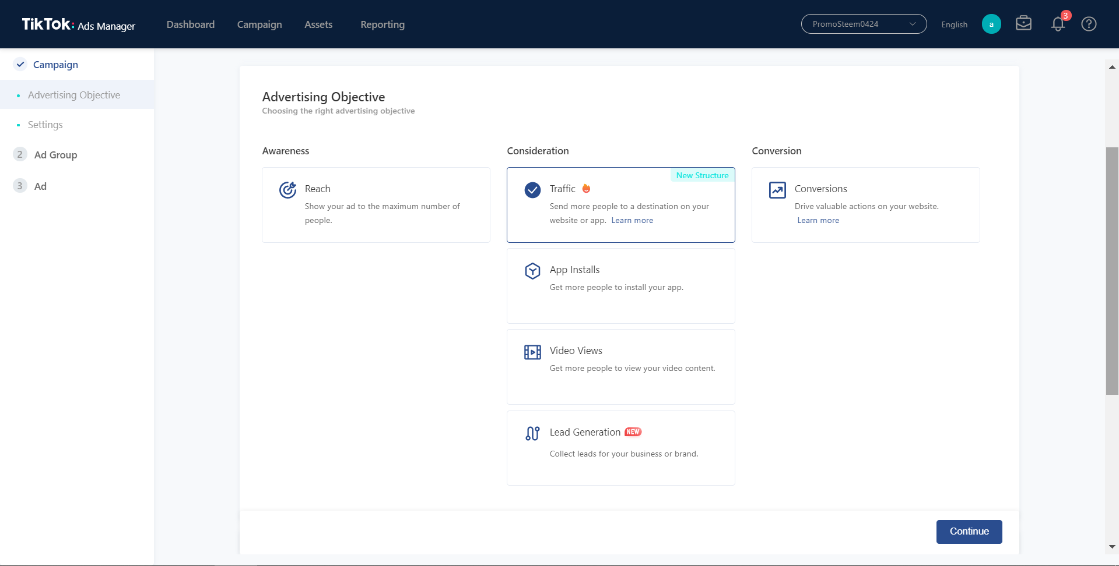Click the step 3 number badge

[x=20, y=186]
